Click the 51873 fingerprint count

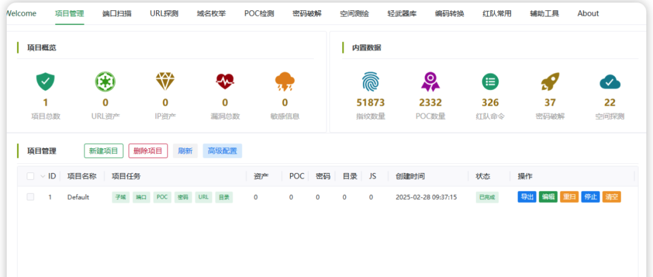click(371, 102)
